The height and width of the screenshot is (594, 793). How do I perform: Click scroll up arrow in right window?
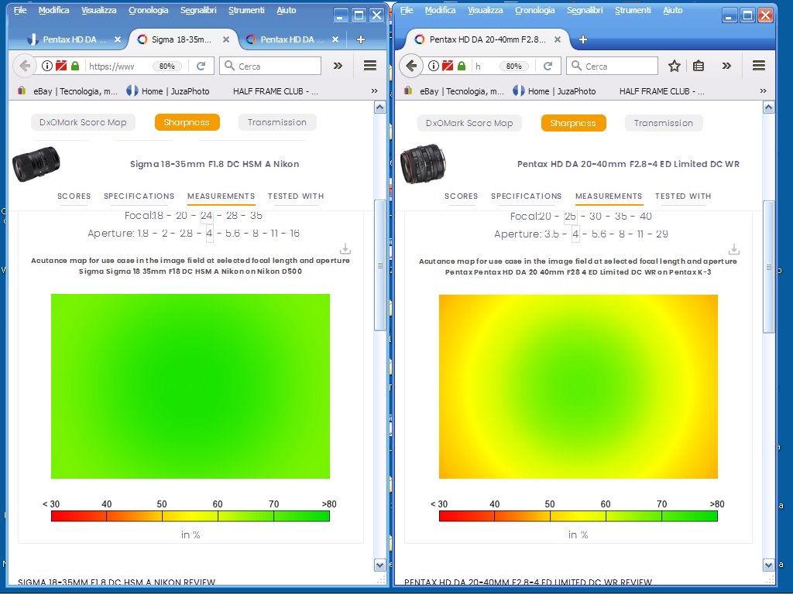pyautogui.click(x=768, y=107)
